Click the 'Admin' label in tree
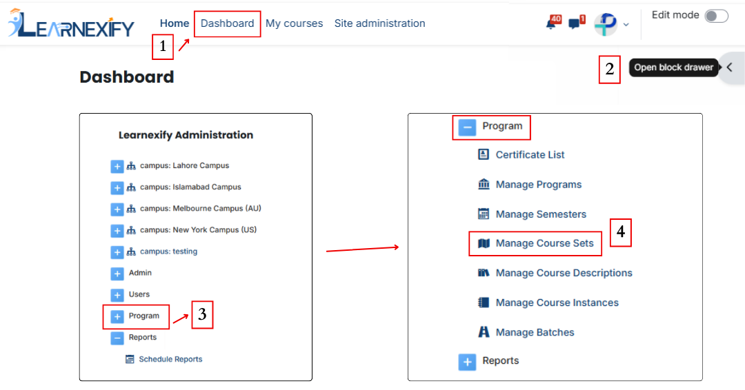Screen dimensions: 745x390 pyautogui.click(x=140, y=273)
